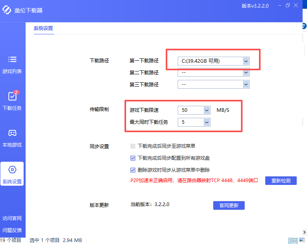The width and height of the screenshot is (307, 244).
Task: Click the red badge showing 2
Action: click(16, 92)
